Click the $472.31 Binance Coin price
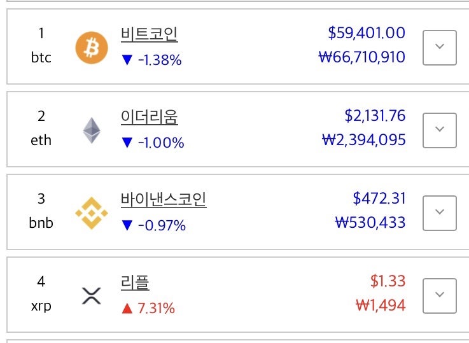469x343 pixels. click(379, 199)
